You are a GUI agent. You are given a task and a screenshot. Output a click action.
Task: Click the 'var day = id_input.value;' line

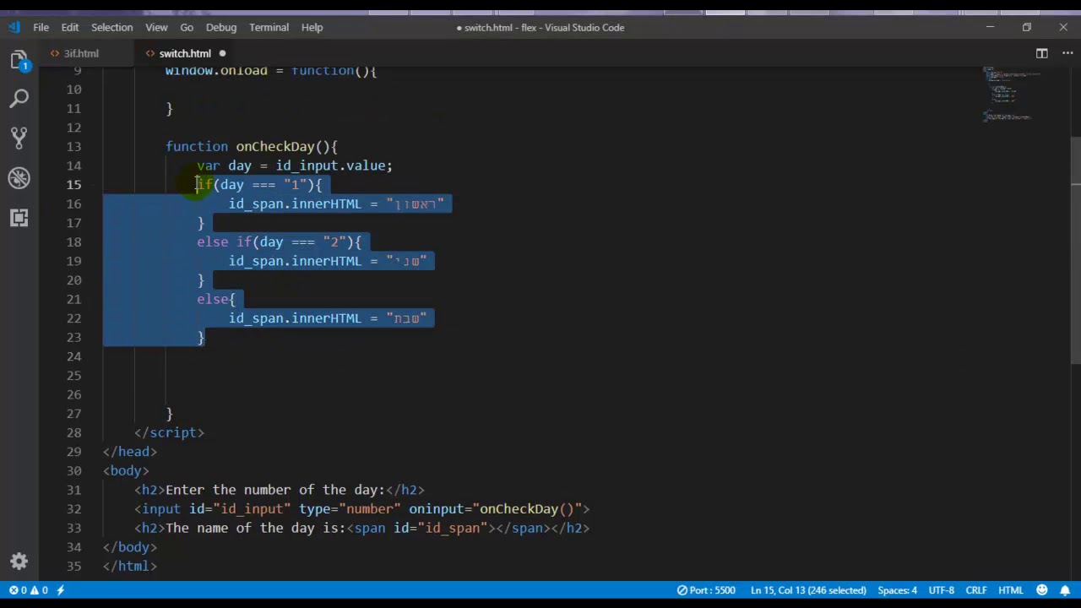click(x=295, y=166)
